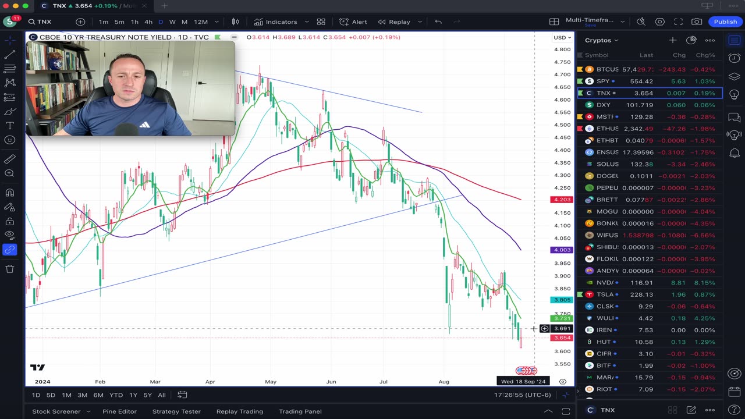Expand the timeframe interval dropdown

pos(217,22)
